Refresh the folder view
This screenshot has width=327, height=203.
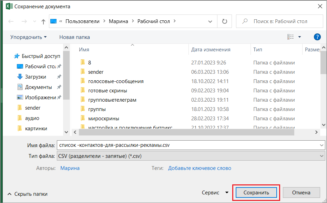pyautogui.click(x=224, y=21)
